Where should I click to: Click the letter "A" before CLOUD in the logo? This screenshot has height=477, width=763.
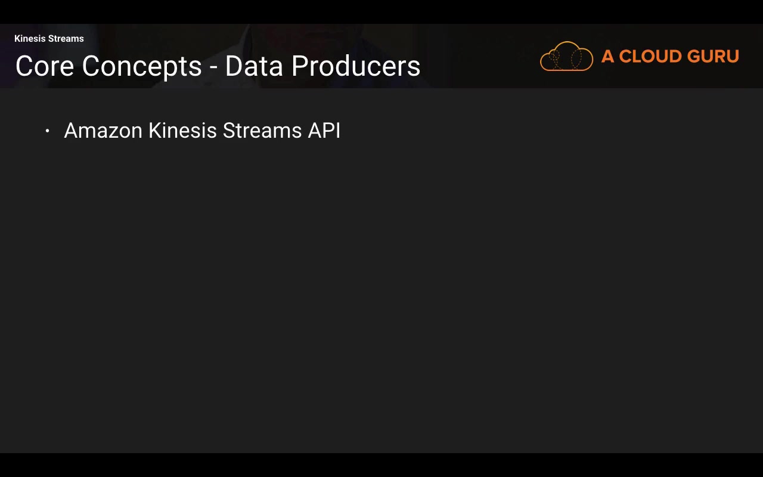(607, 57)
